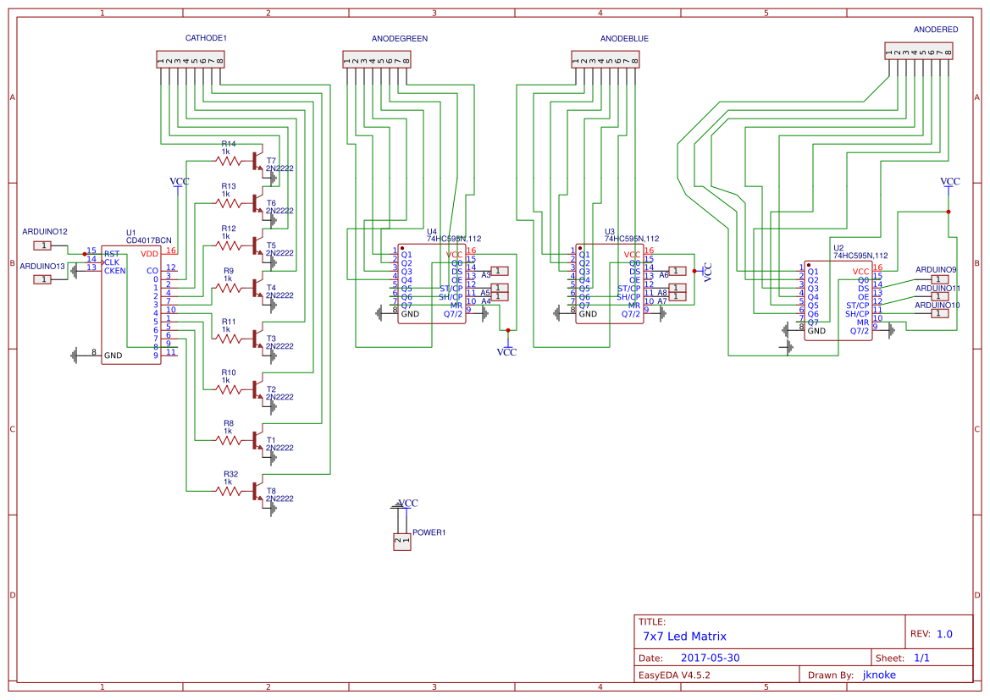Select the ARDUINO10 pin connector
The image size is (990, 700).
[940, 313]
